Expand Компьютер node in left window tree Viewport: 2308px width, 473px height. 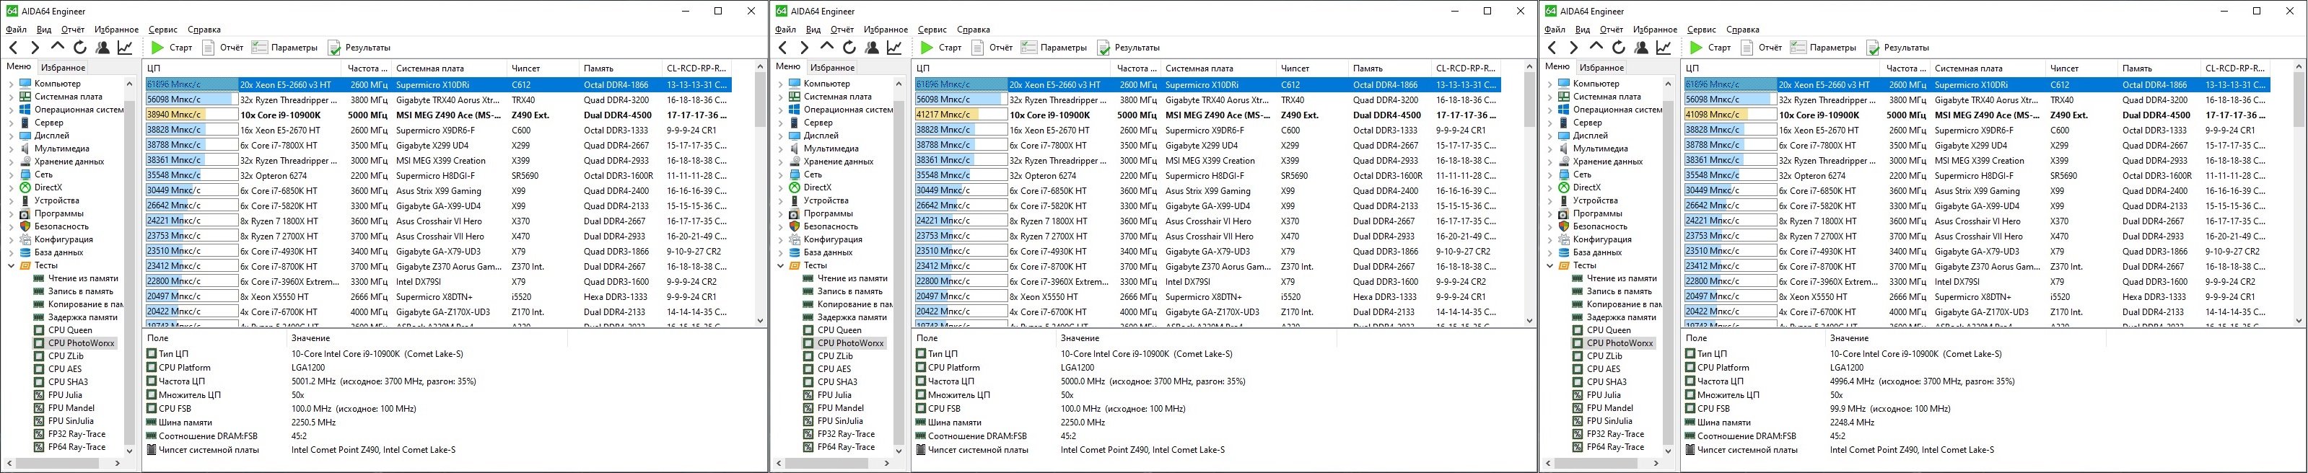point(11,84)
